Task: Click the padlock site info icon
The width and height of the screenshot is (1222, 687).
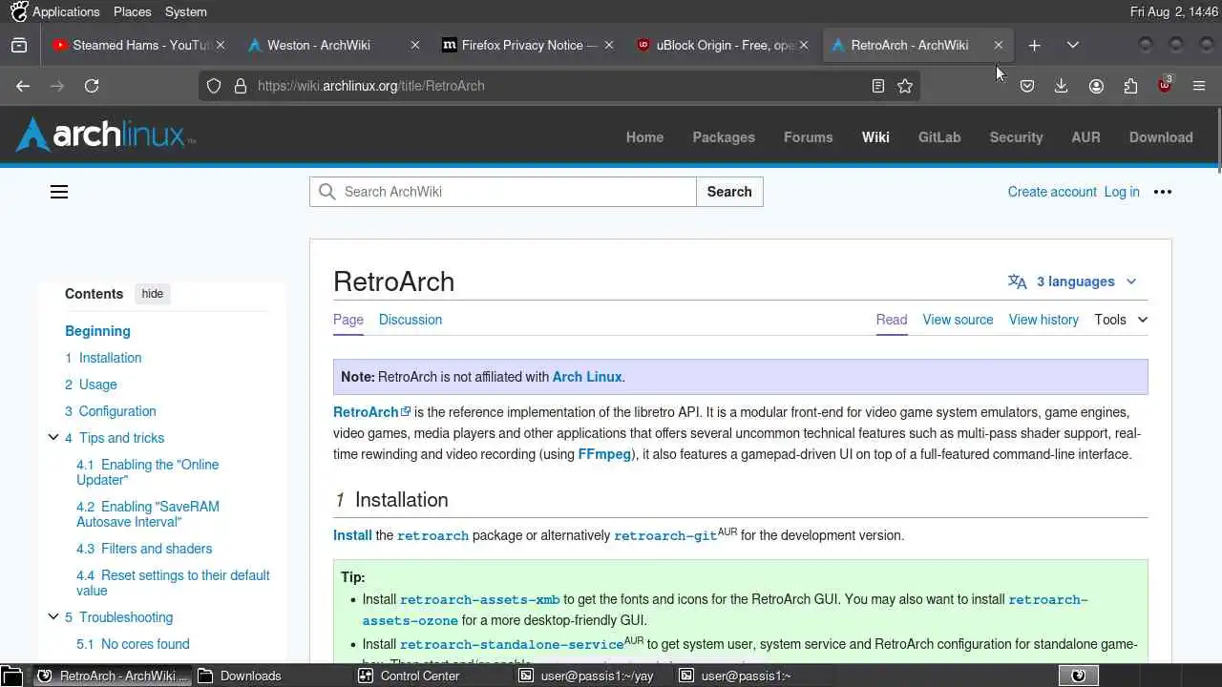Action: coord(240,86)
